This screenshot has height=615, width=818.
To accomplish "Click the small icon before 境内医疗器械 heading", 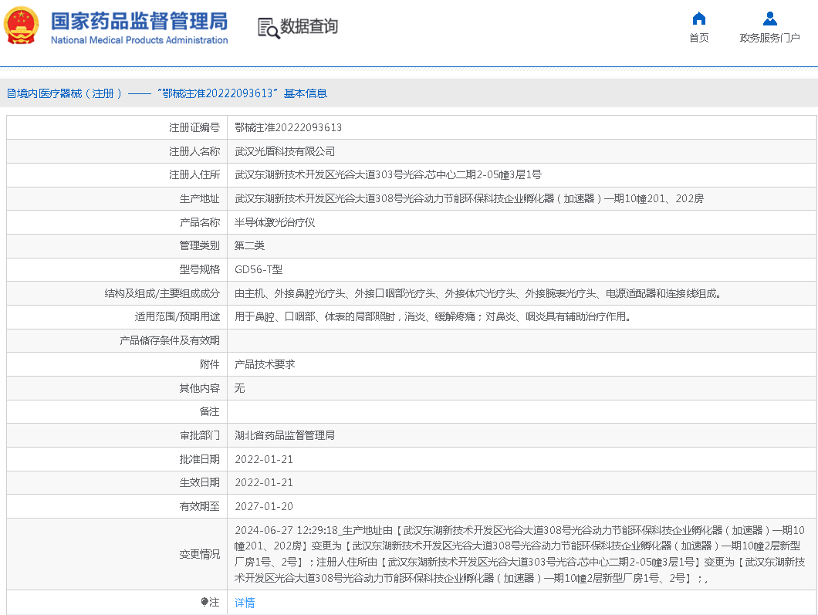I will (11, 93).
